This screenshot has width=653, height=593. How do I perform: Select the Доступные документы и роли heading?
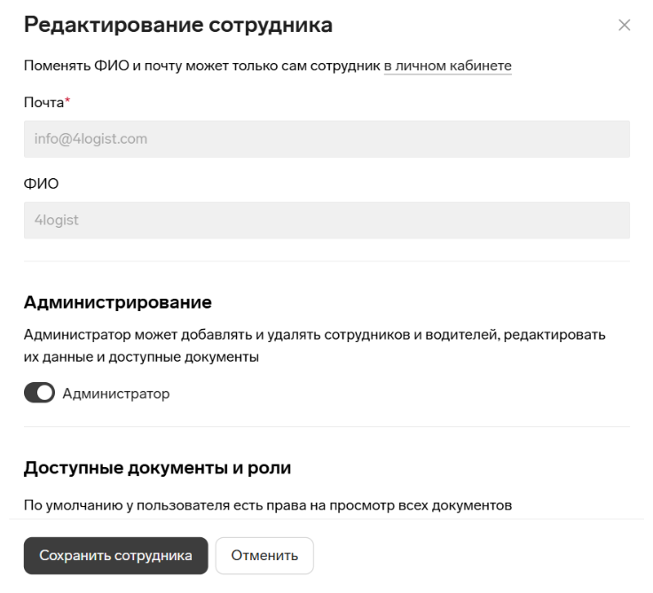(x=157, y=468)
